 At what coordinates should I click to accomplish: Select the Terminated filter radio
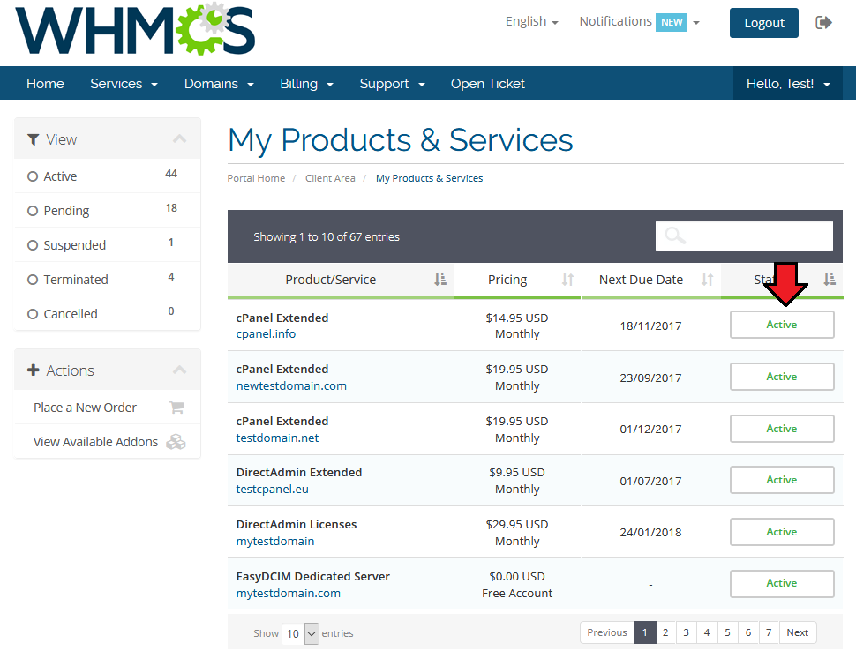click(x=33, y=280)
